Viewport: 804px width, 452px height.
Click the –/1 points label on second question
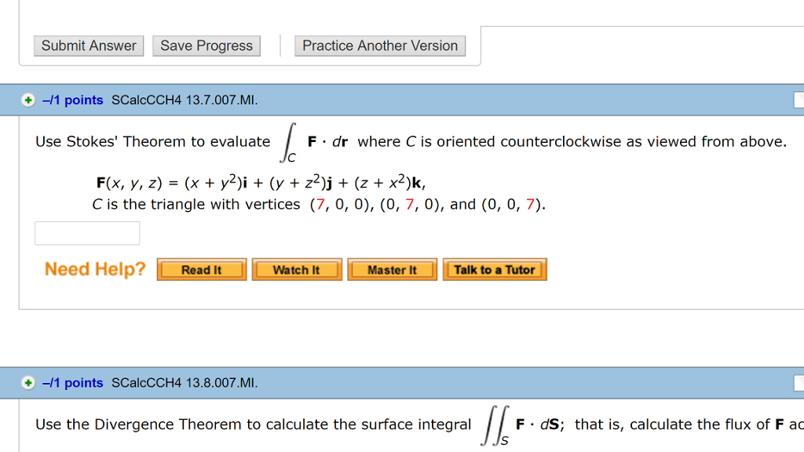[73, 383]
